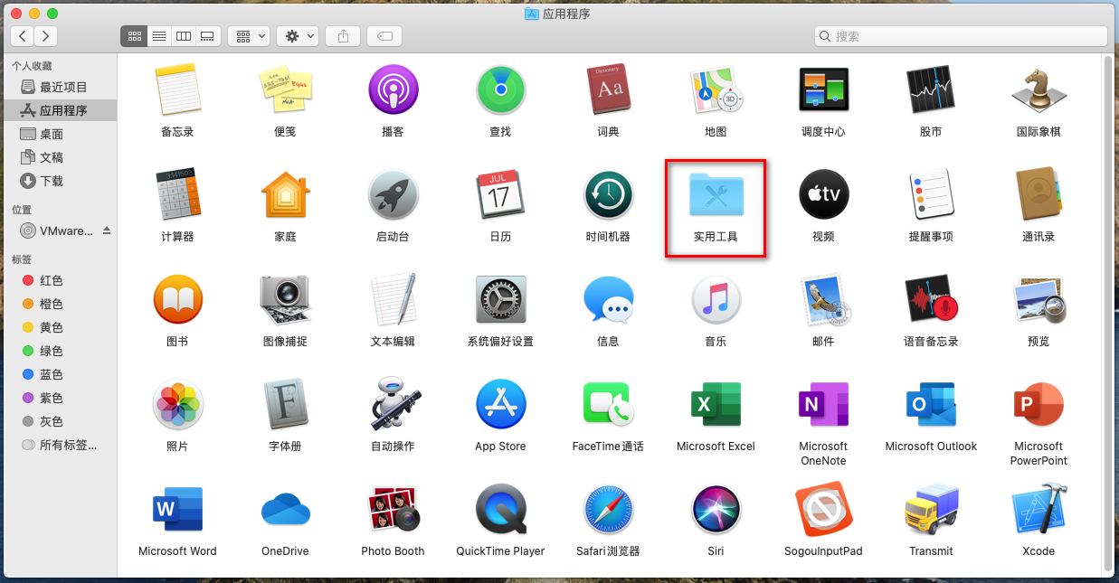Image resolution: width=1119 pixels, height=583 pixels.
Task: Launch the App Store
Action: (x=500, y=404)
